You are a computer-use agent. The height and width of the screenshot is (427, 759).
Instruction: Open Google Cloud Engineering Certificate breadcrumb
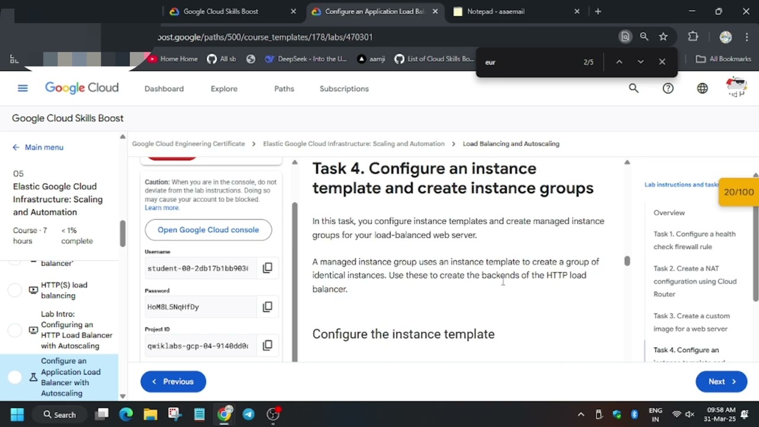point(188,144)
